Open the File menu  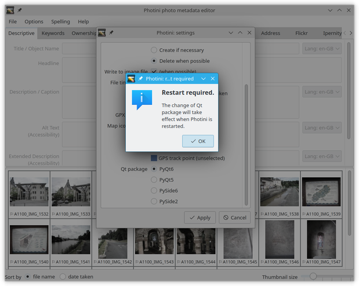[13, 21]
